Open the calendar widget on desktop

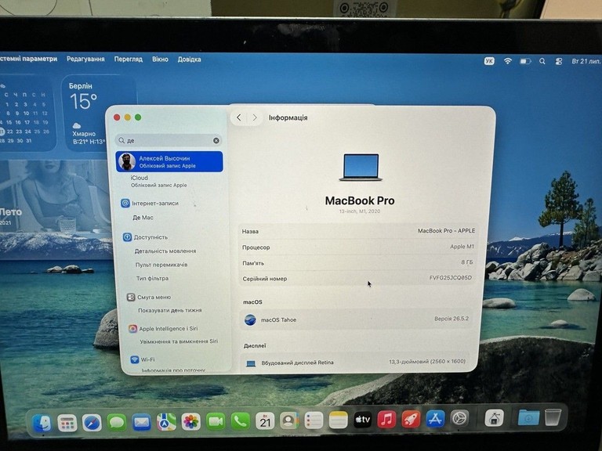click(26, 113)
